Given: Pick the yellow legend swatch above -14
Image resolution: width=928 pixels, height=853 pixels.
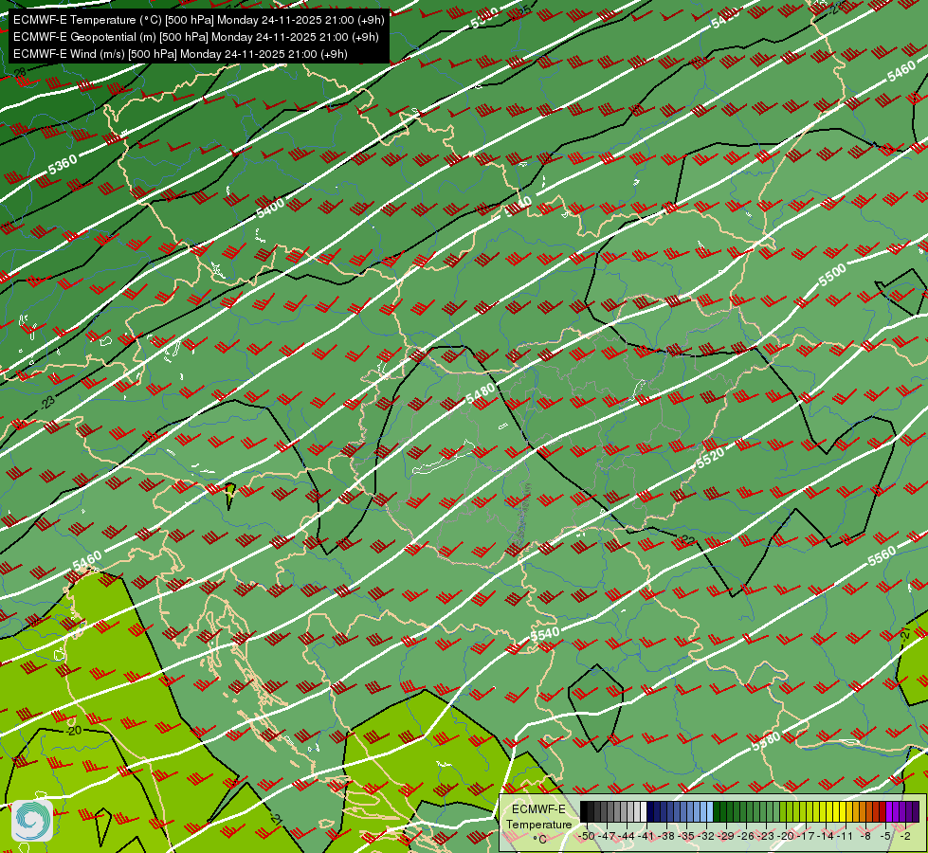Looking at the screenshot, I should [x=829, y=811].
